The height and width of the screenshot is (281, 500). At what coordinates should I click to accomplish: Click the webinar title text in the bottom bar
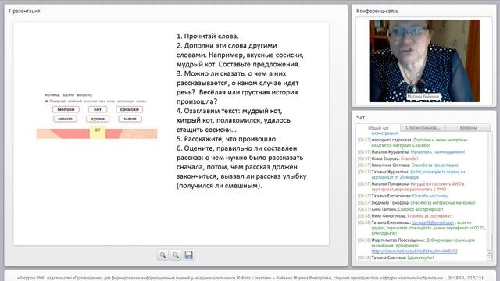230,278
